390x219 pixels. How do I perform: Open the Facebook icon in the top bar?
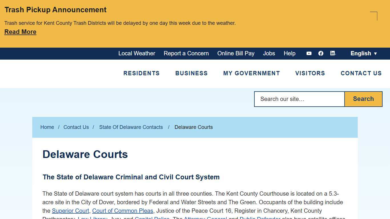point(321,53)
